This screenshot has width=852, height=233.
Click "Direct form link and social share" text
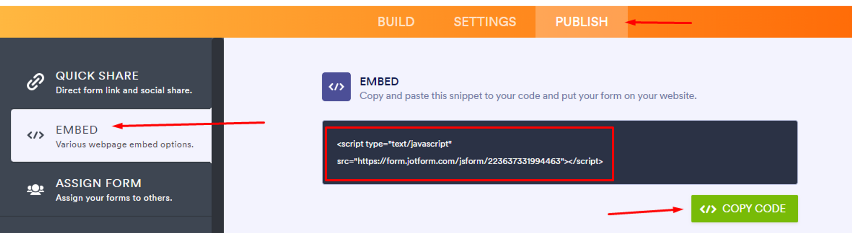124,90
